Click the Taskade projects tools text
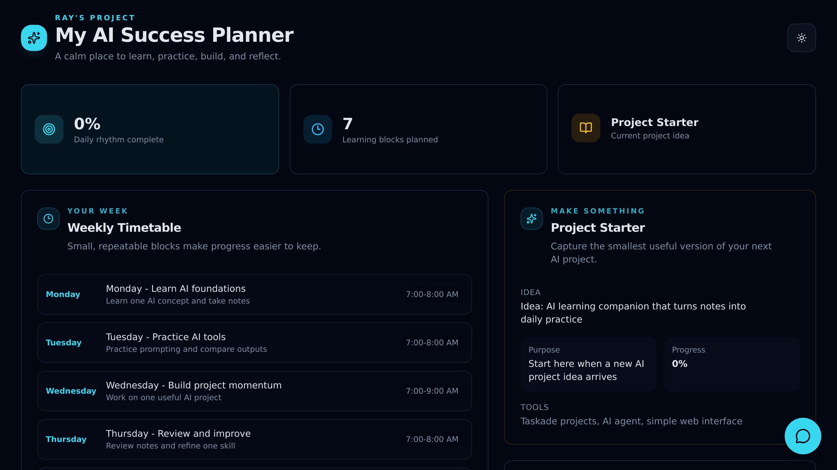Screen dimensions: 837x470 631,421
